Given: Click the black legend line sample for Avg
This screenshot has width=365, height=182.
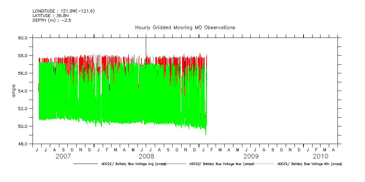Looking at the screenshot, I should click(85, 164).
